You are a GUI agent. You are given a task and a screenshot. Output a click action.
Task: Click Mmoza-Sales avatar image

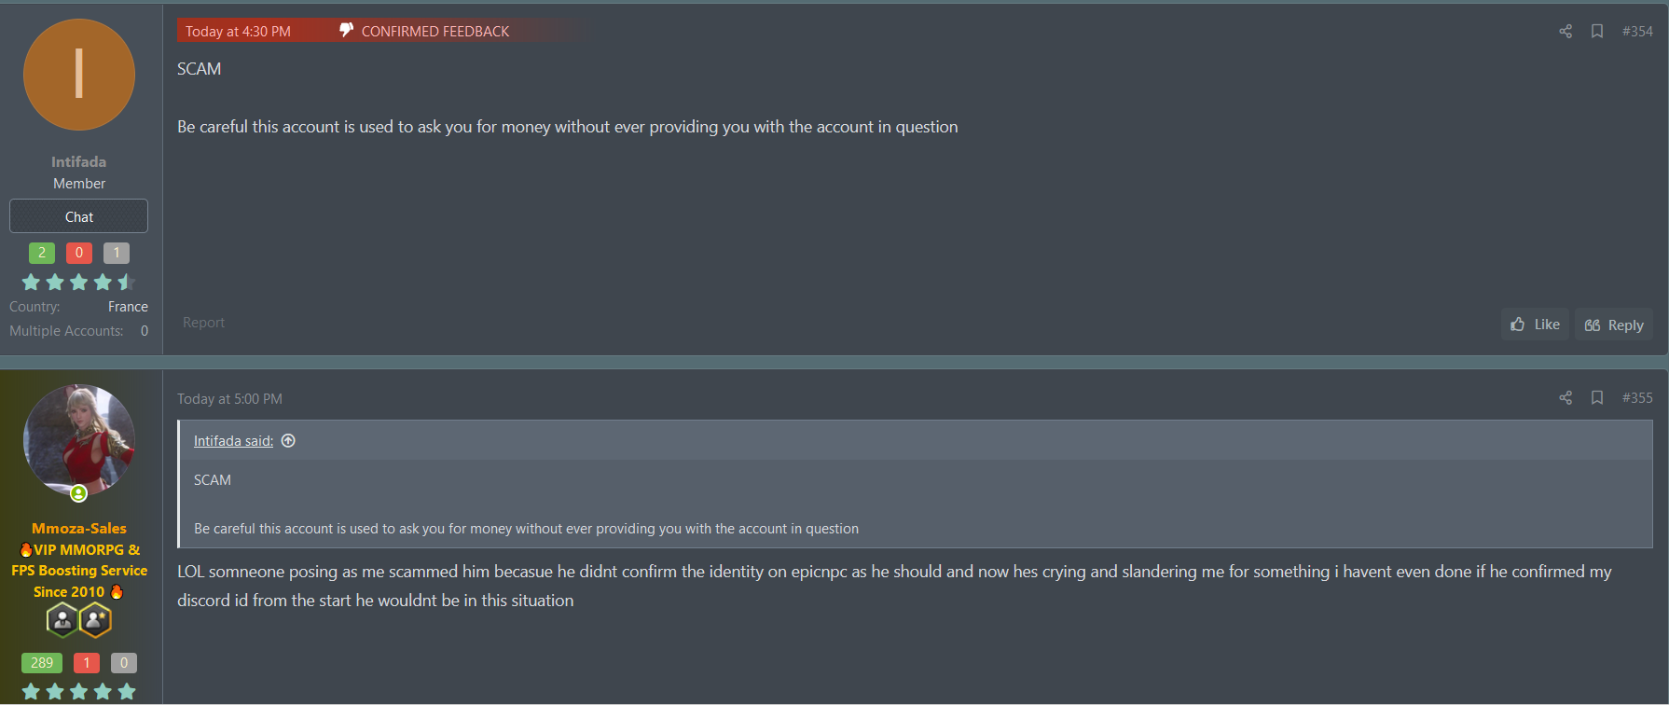pos(79,440)
